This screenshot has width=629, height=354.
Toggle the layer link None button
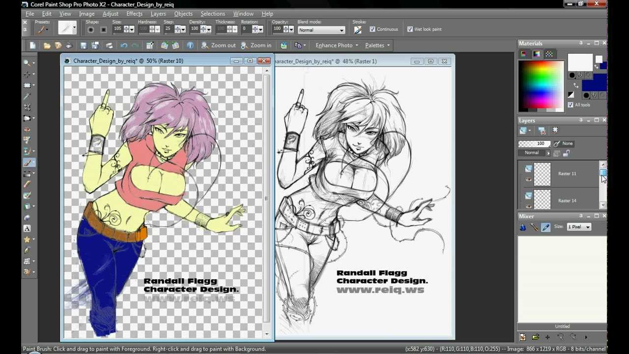564,144
